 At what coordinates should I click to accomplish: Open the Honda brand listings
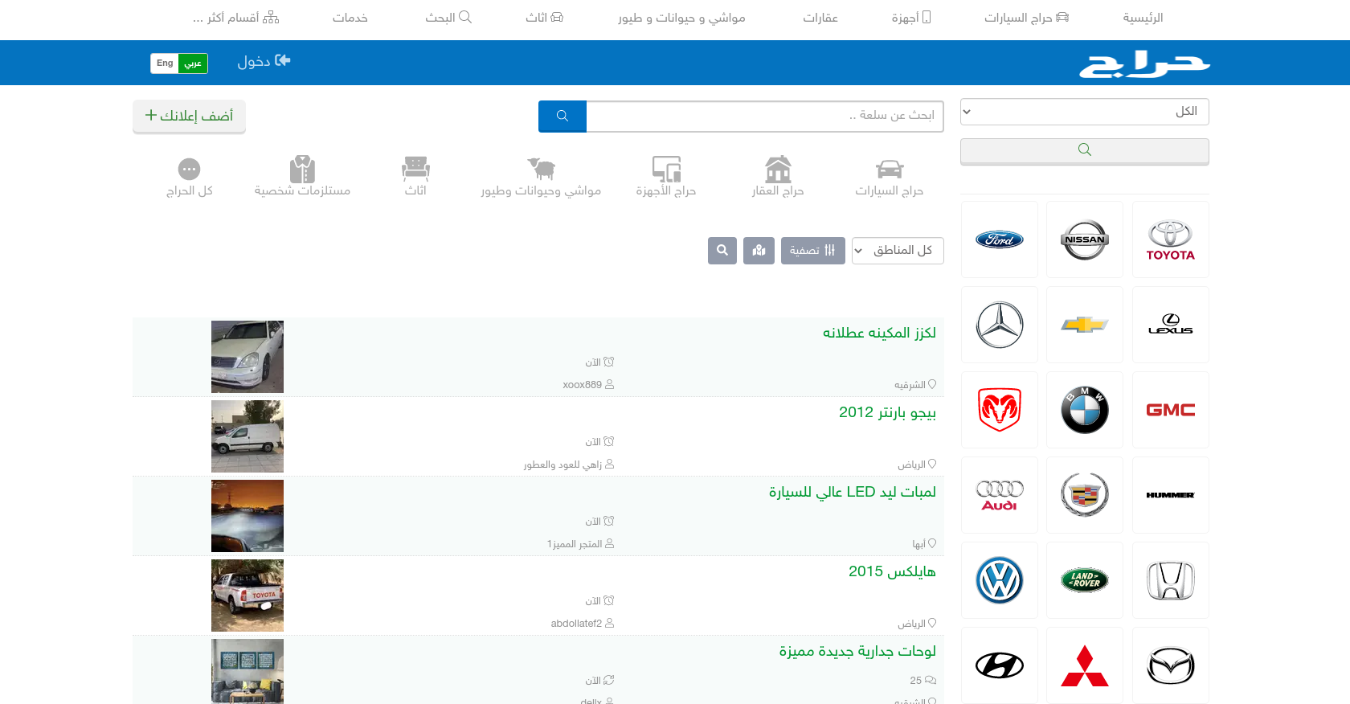click(1170, 580)
